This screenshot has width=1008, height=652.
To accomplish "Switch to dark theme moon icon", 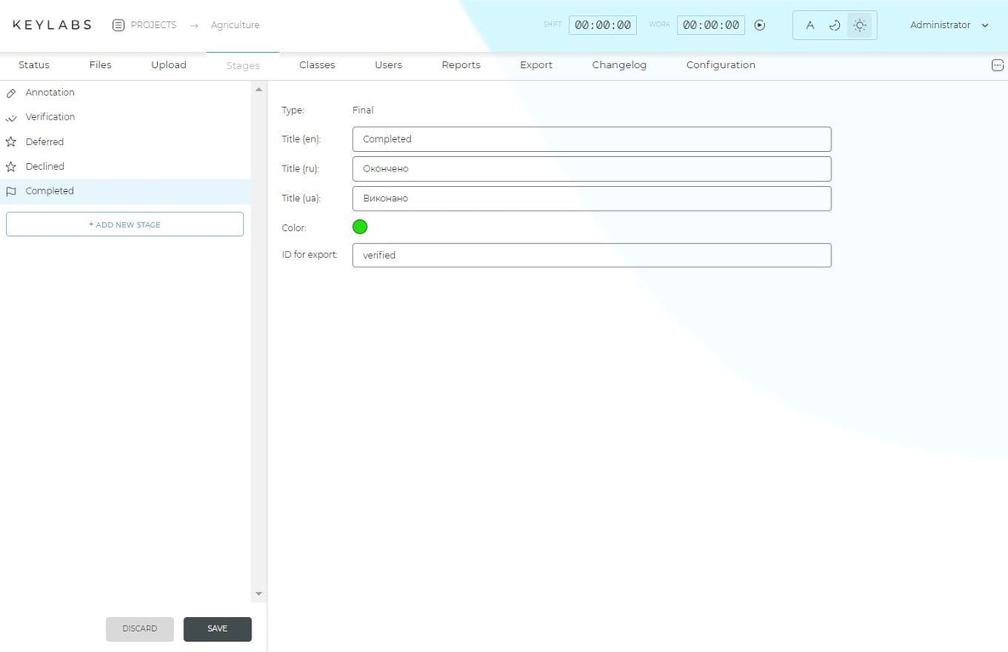I will tap(835, 25).
